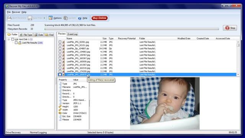Sort the list by Size column

[x=105, y=38]
